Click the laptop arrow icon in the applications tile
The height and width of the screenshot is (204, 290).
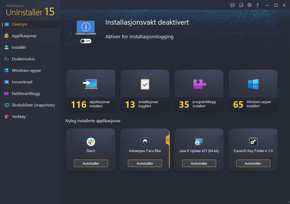point(90,84)
